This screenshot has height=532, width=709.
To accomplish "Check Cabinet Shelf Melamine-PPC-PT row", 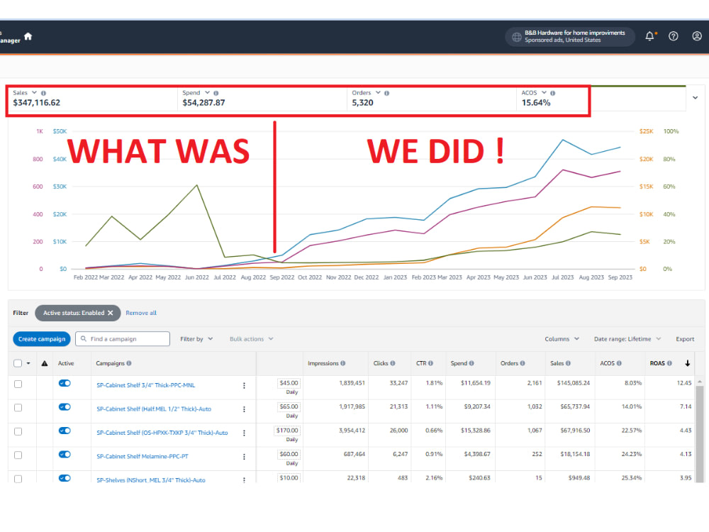I will (x=18, y=455).
